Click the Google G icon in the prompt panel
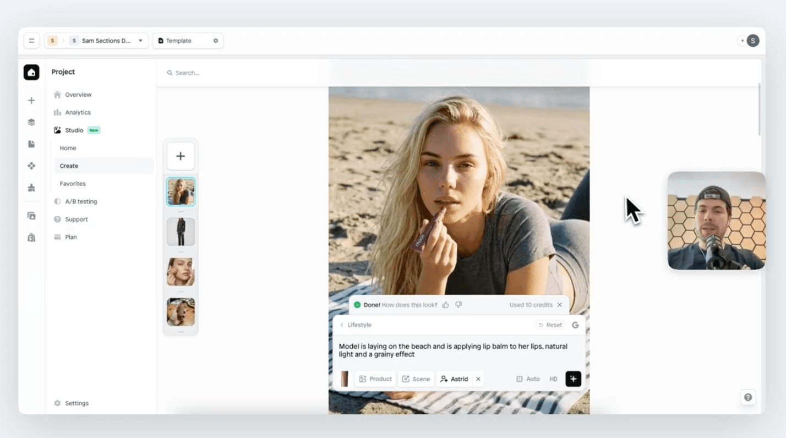Viewport: 786px width, 438px height. click(x=575, y=325)
